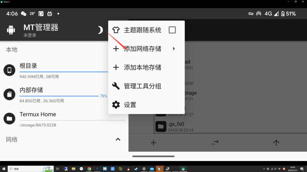The width and height of the screenshot is (307, 172).
Task: Go up with the up arrow icon
Action: (x=276, y=143)
